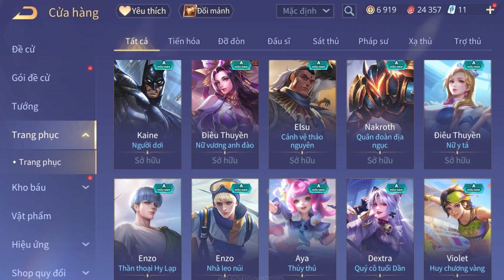Collapse the Trang phục sidebar section
Image resolution: width=504 pixels, height=280 pixels.
pyautogui.click(x=86, y=135)
